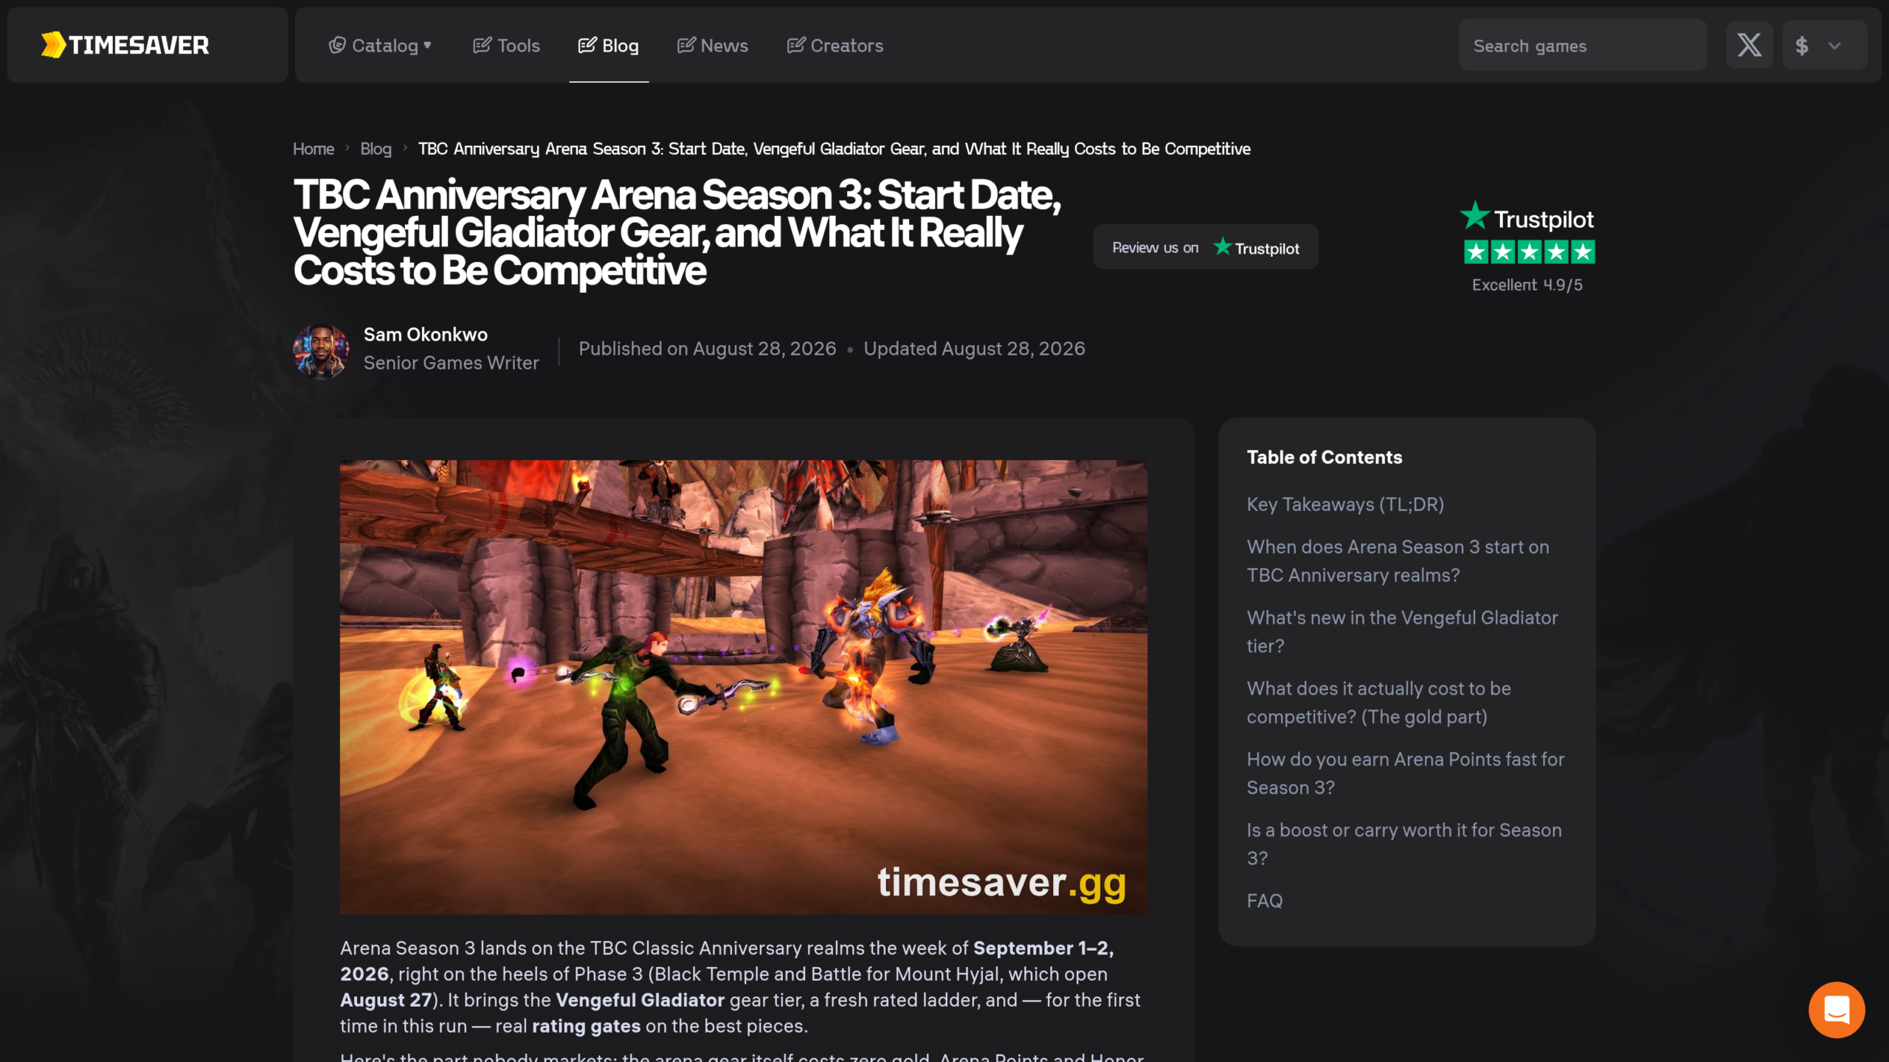Click the bold 'Vengeful Gladiator' text in the intro
The height and width of the screenshot is (1062, 1889).
[640, 1000]
